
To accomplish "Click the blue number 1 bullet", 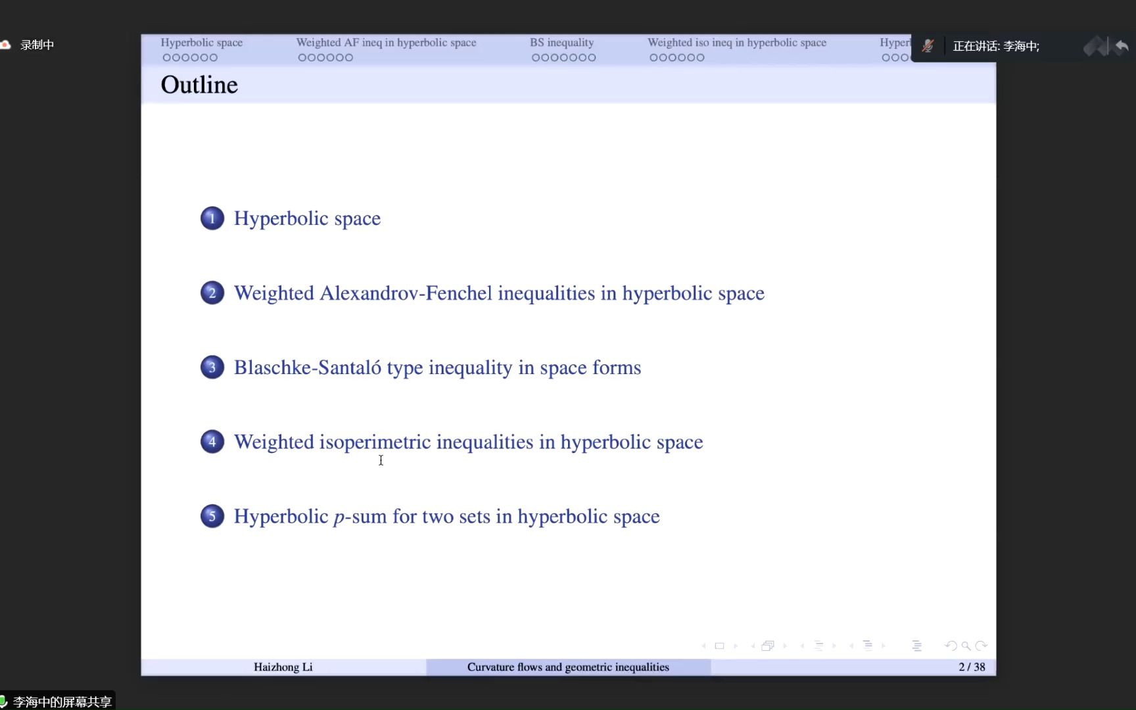I will 212,218.
